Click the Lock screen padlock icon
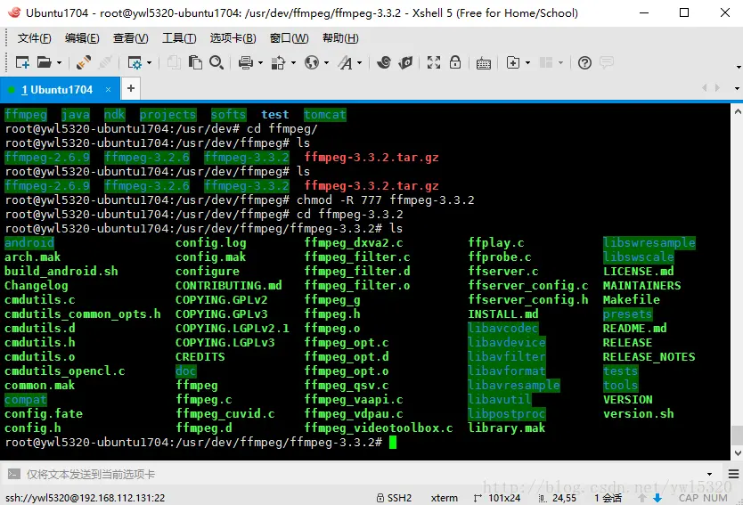This screenshot has height=505, width=743. point(455,62)
